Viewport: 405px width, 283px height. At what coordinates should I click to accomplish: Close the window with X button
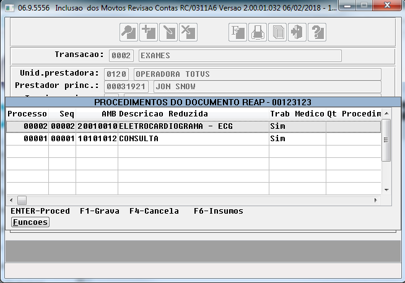[x=387, y=6]
